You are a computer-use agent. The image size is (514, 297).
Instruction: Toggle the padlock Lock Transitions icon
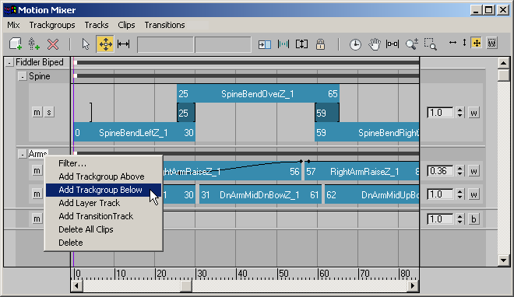(320, 44)
